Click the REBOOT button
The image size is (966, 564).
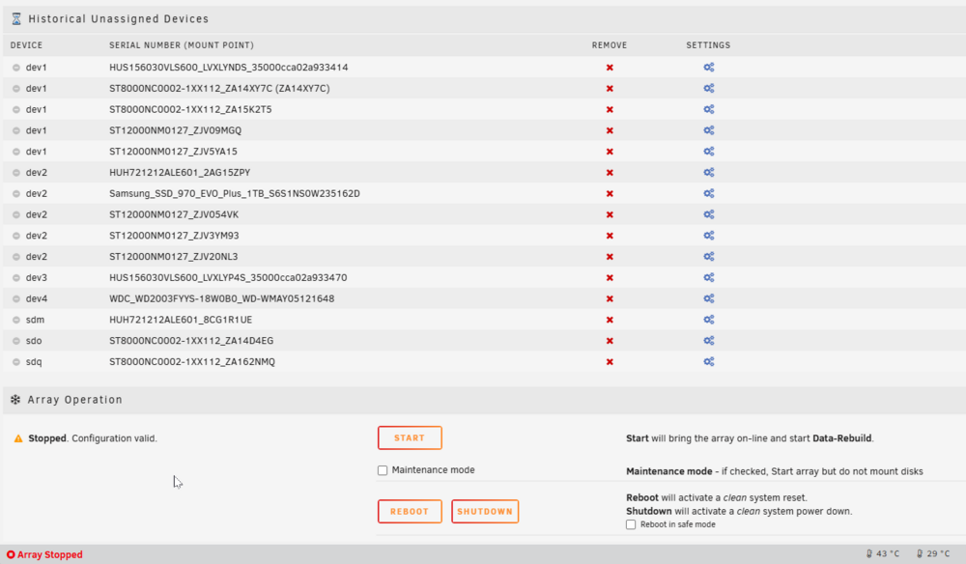point(410,511)
